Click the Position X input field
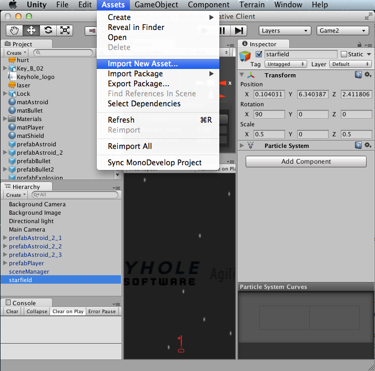375x371 pixels. click(x=269, y=94)
